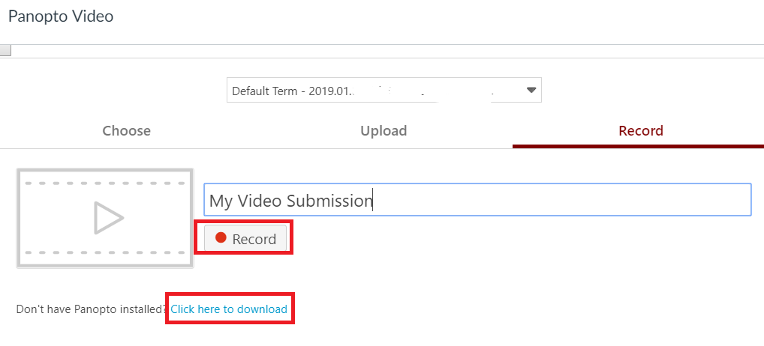This screenshot has width=764, height=346.
Task: Click the dark red underline beneath Record tab
Action: coord(638,145)
